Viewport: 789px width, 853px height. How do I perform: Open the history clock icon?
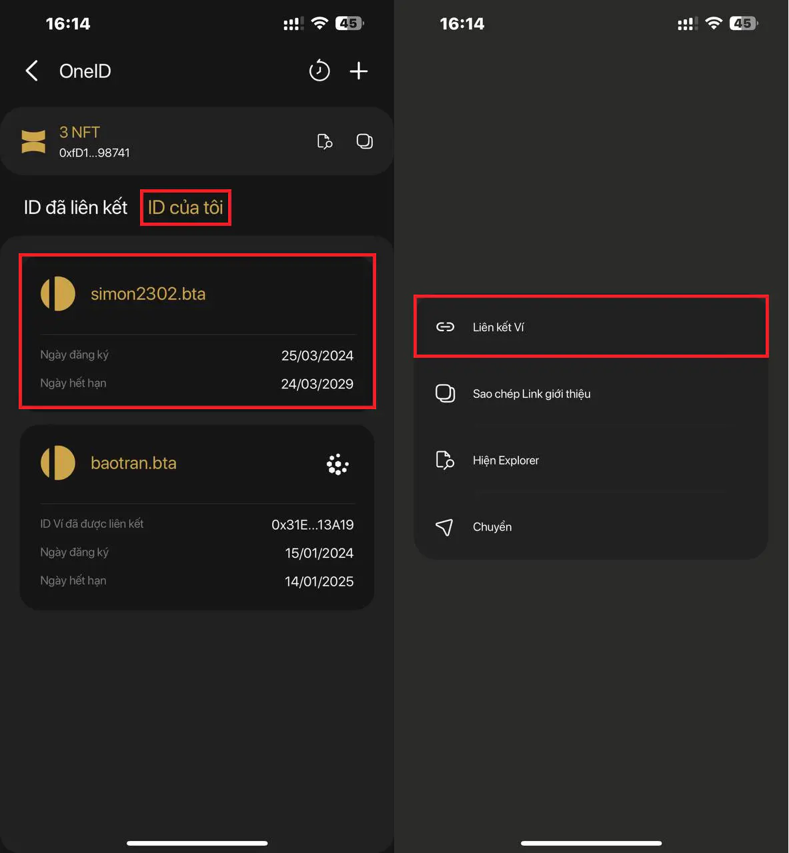click(319, 71)
